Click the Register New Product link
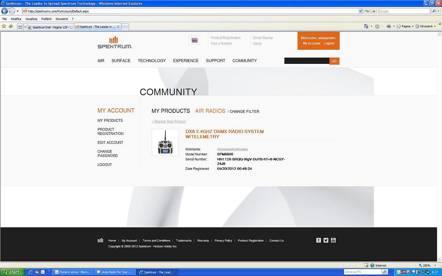Image resolution: width=442 pixels, height=276 pixels. 169,121
